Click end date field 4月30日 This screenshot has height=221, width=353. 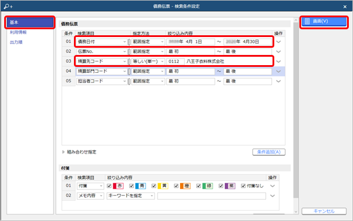click(247, 42)
